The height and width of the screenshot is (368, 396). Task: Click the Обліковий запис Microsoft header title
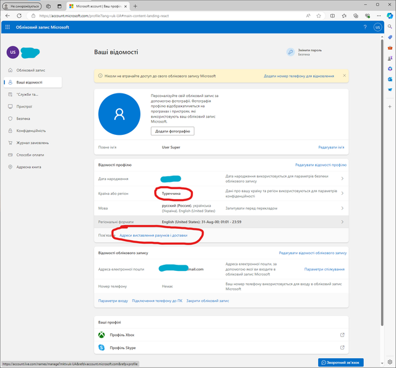coord(43,27)
